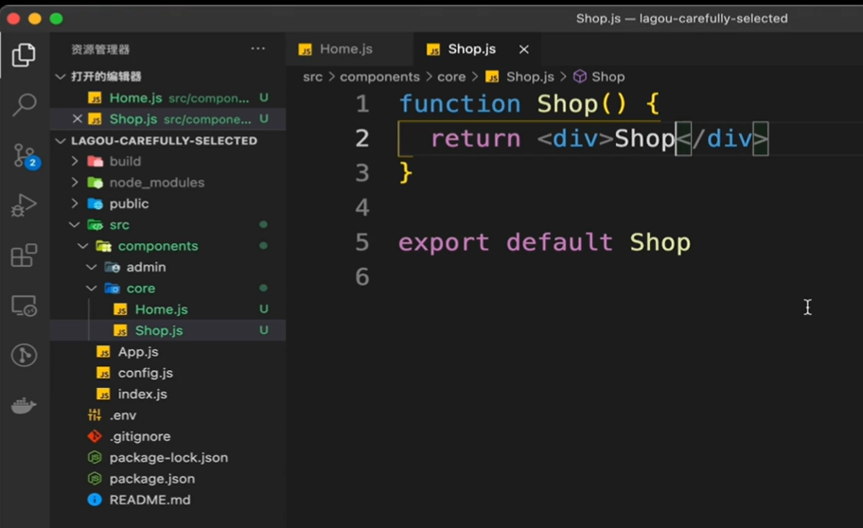Collapse the components folder

pos(82,246)
